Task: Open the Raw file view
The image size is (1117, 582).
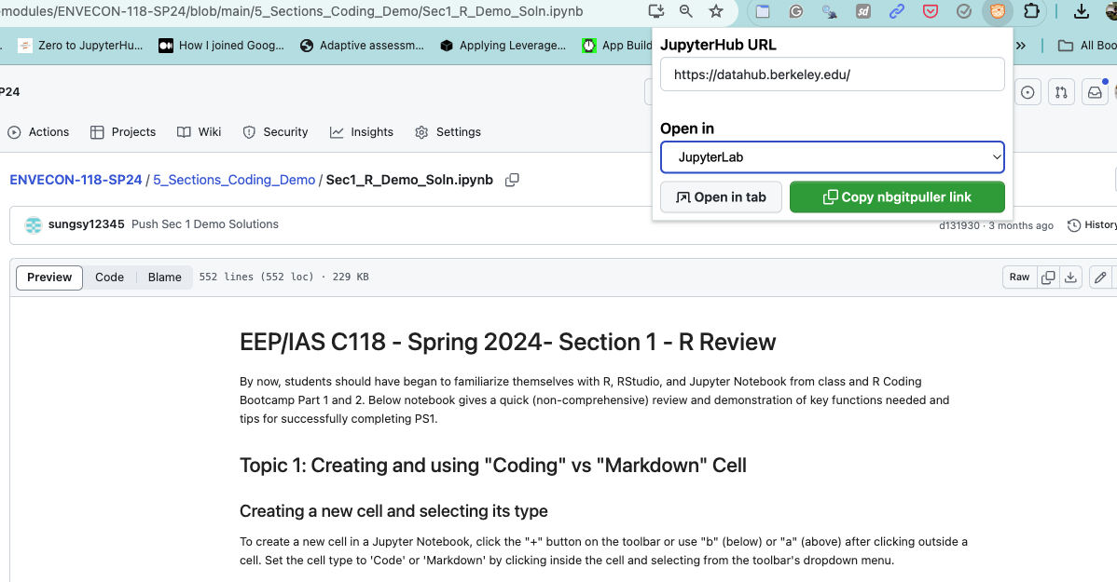Action: [x=1019, y=277]
